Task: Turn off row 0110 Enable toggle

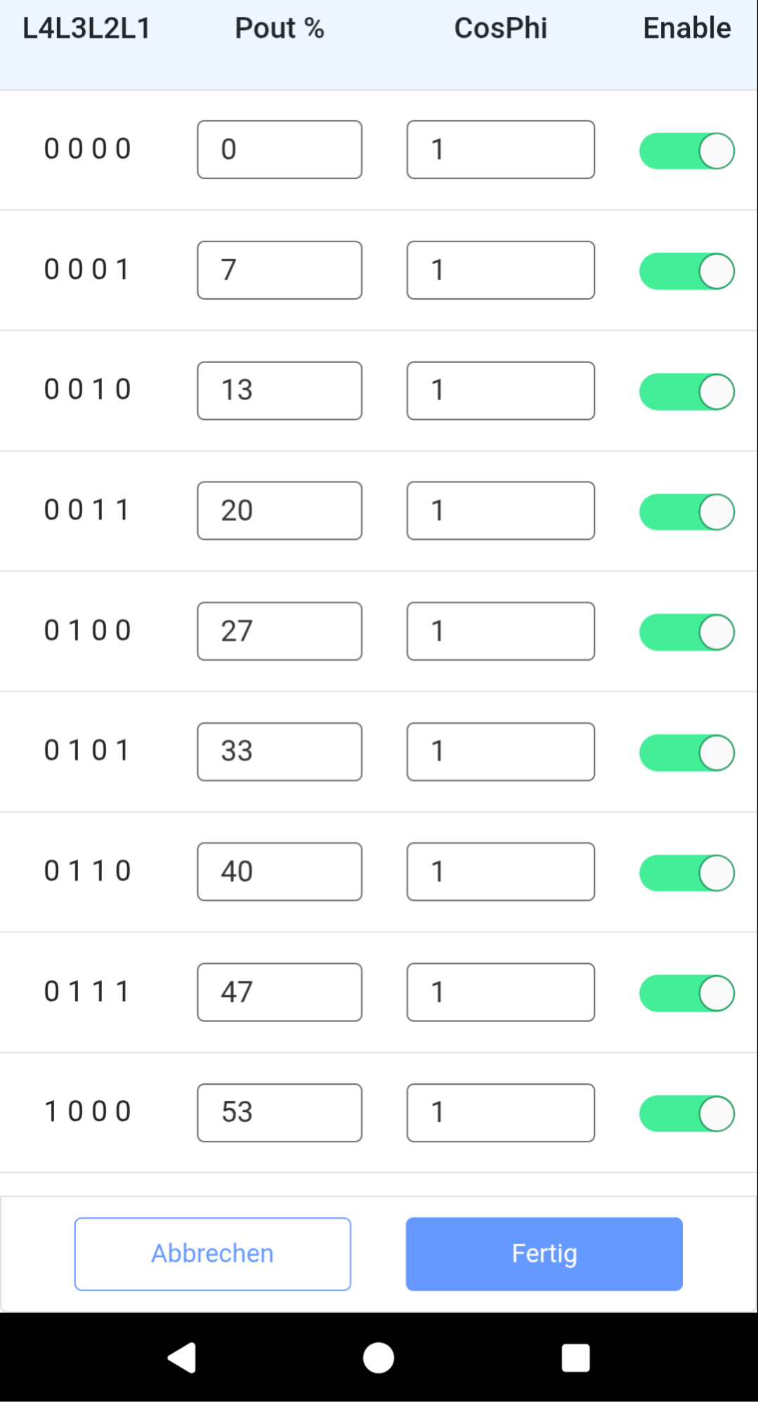Action: (x=686, y=873)
